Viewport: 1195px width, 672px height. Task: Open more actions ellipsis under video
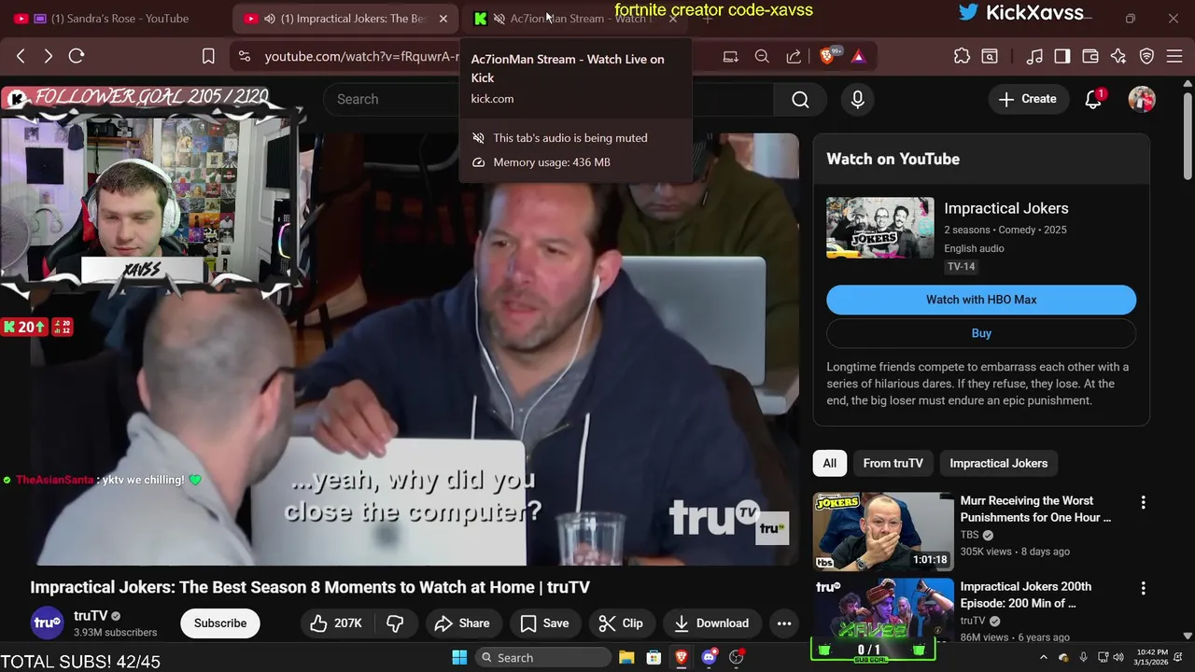coord(784,623)
